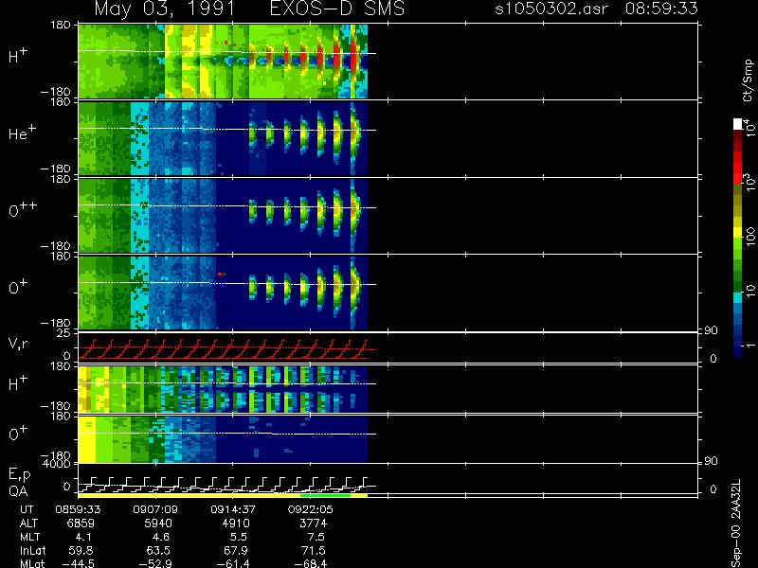Click the "InLat" row label
Viewport: 758px width, 568px height.
[x=33, y=550]
